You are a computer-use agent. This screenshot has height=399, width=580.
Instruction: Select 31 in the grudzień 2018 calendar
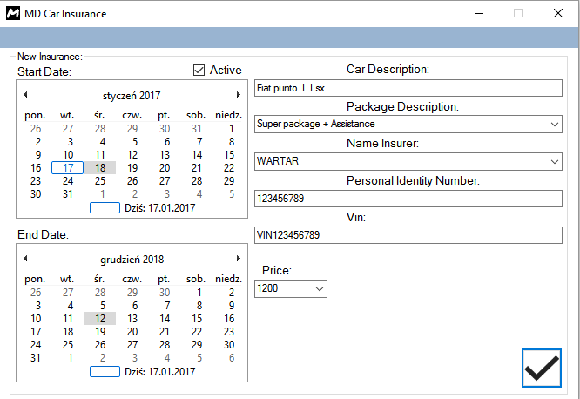[36, 358]
